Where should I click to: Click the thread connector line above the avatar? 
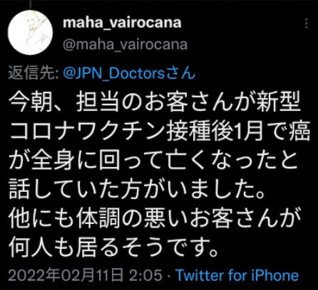click(31, 4)
